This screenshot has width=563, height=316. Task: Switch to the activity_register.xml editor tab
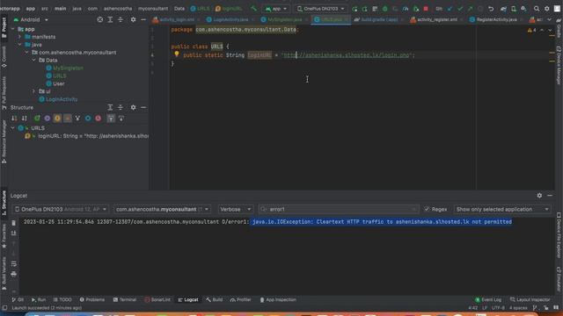[436, 19]
